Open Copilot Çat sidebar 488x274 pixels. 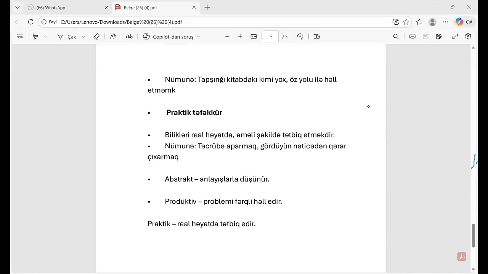[x=464, y=22]
